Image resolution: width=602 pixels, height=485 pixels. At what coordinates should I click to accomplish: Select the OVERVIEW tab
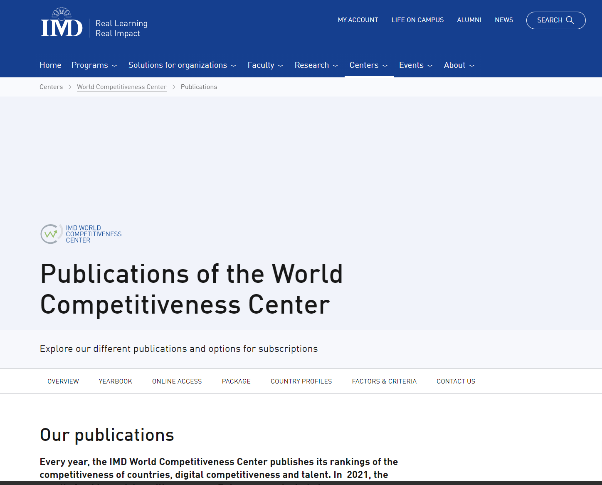[63, 381]
